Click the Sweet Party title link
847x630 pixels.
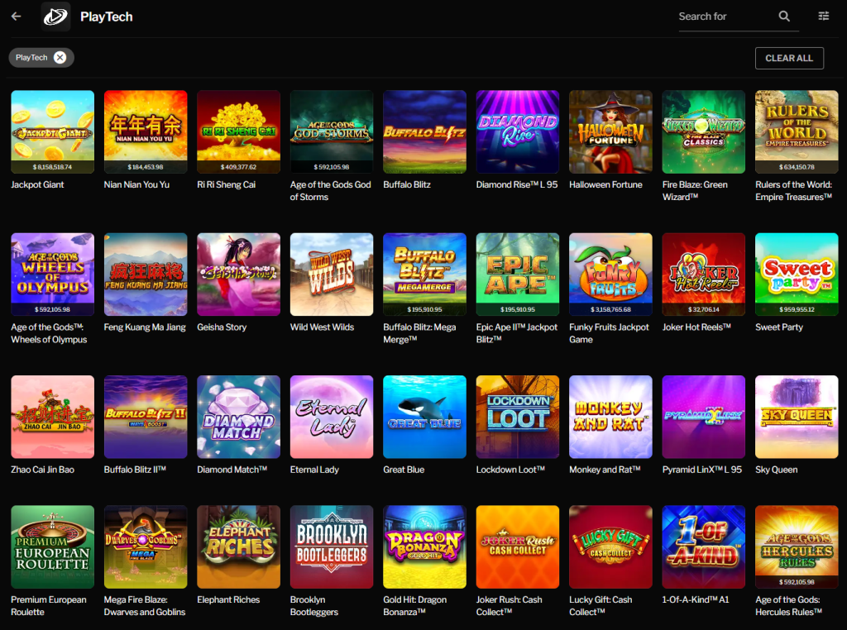[779, 327]
